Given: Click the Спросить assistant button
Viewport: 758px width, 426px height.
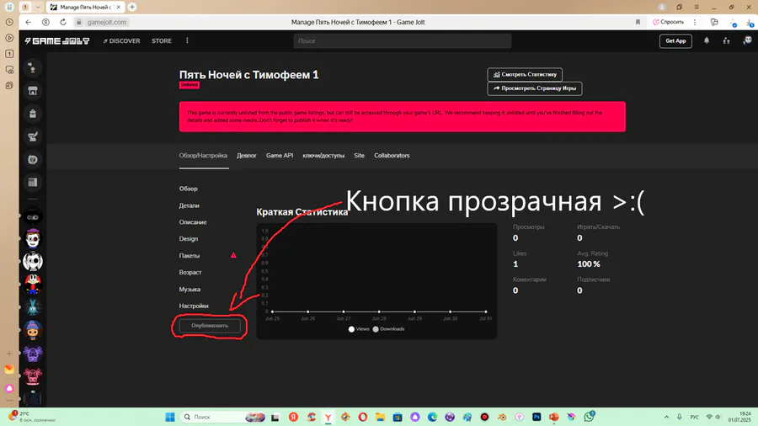Looking at the screenshot, I should (x=668, y=22).
